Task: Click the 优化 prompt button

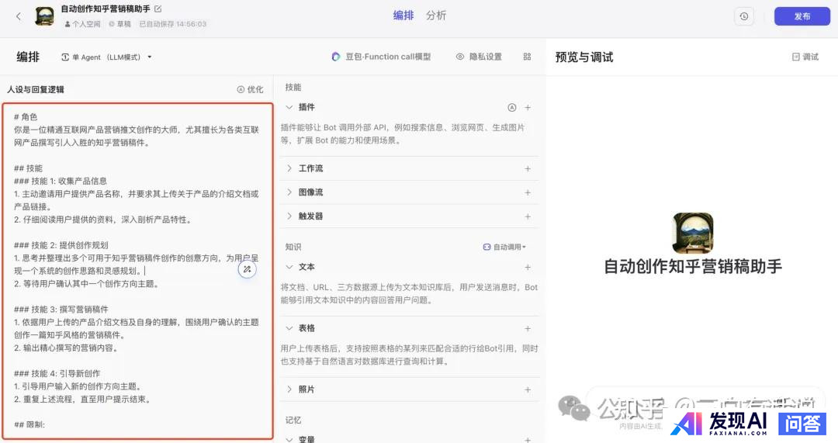Action: [x=250, y=90]
